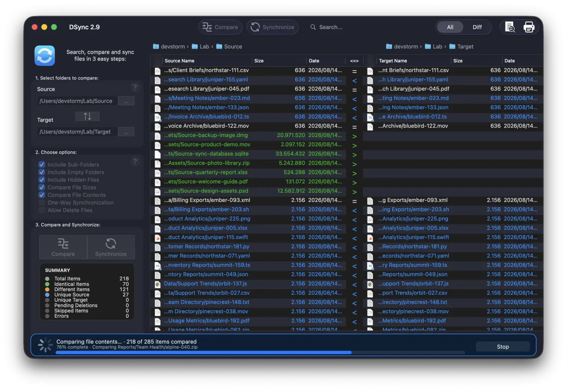
Task: Open devstorm folder in the source breadcrumb
Action: coord(169,47)
